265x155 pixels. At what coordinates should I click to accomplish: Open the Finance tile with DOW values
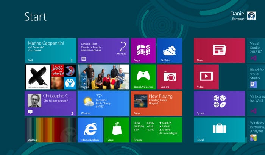(156, 130)
